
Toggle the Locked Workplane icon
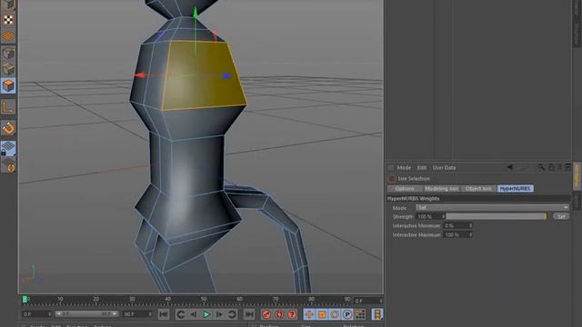coord(8,148)
